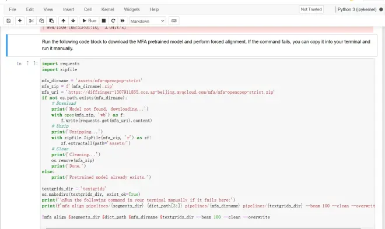This screenshot has width=385, height=229.
Task: Copy selected cells icon
Action: coord(41,21)
